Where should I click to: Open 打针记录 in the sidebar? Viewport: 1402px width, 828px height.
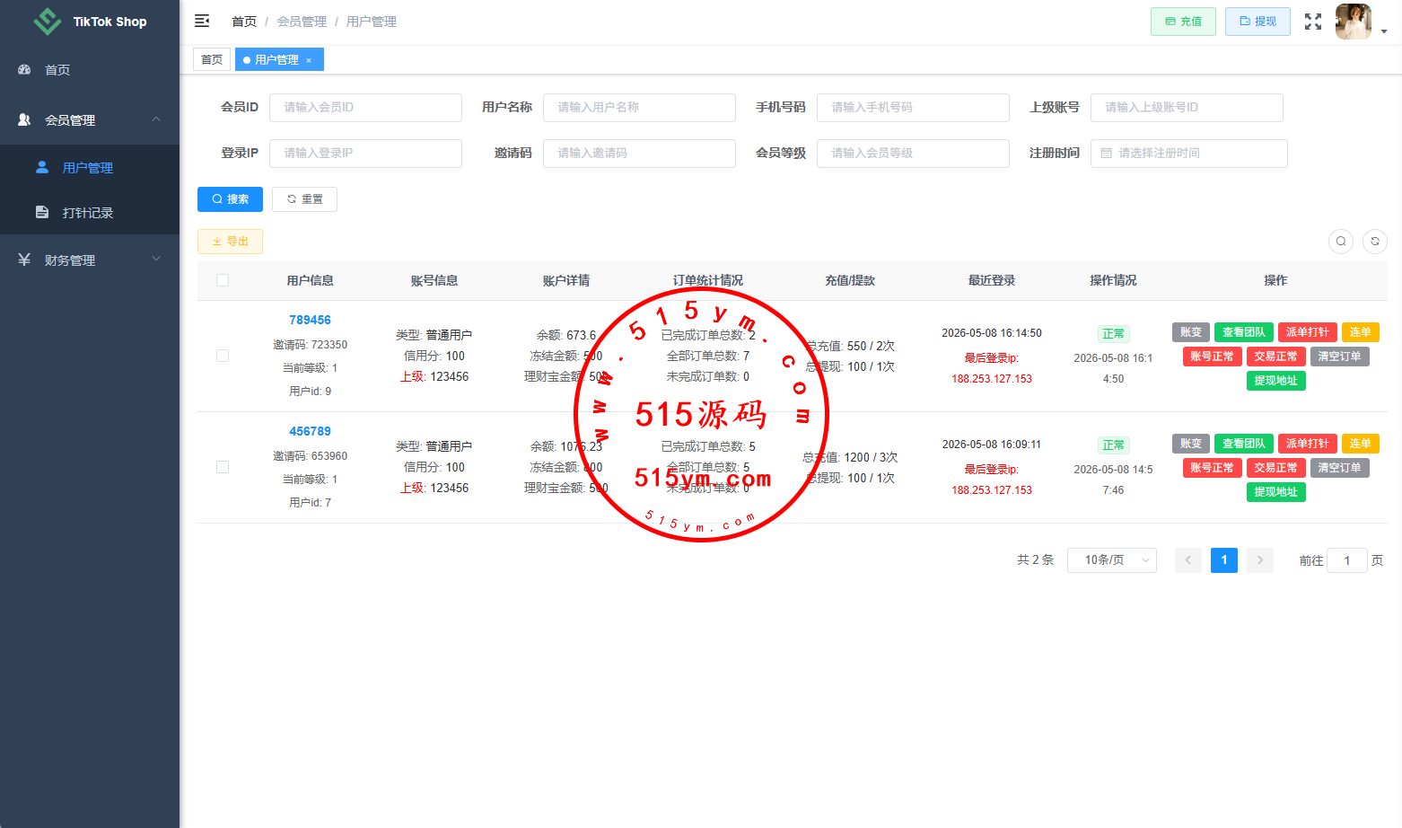point(90,213)
